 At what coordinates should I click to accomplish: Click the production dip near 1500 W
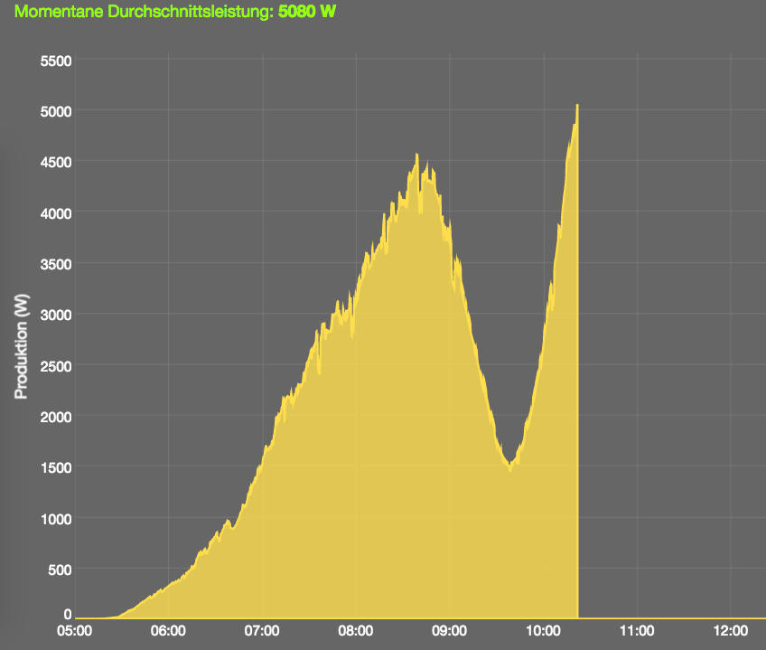[x=510, y=469]
